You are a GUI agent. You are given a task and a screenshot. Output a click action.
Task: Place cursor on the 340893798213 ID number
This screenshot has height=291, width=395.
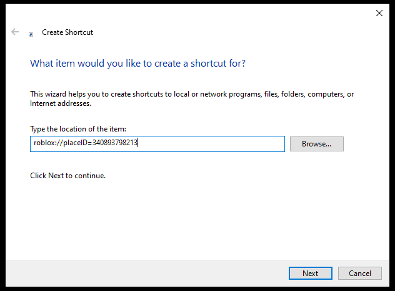(x=114, y=143)
